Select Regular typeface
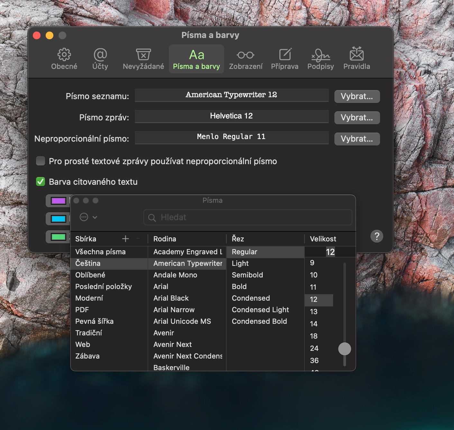 [x=265, y=252]
